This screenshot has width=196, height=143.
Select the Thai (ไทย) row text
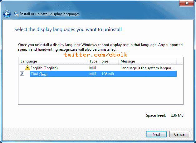point(39,74)
